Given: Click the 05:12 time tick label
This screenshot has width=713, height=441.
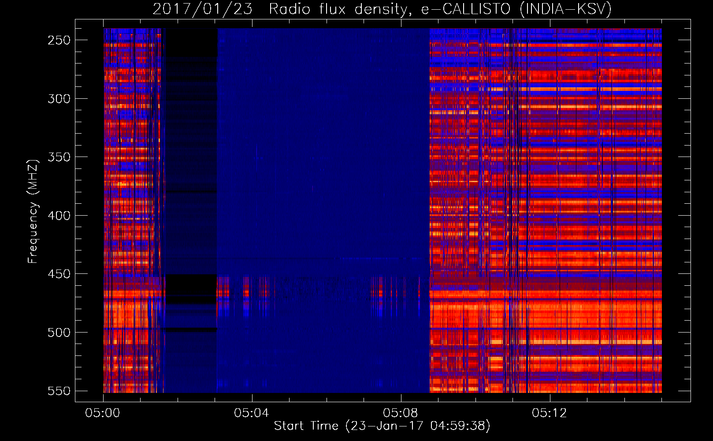Looking at the screenshot, I should click(x=550, y=413).
